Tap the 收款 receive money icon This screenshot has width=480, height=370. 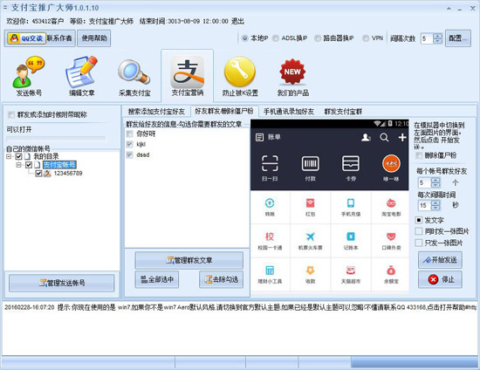pos(310,271)
